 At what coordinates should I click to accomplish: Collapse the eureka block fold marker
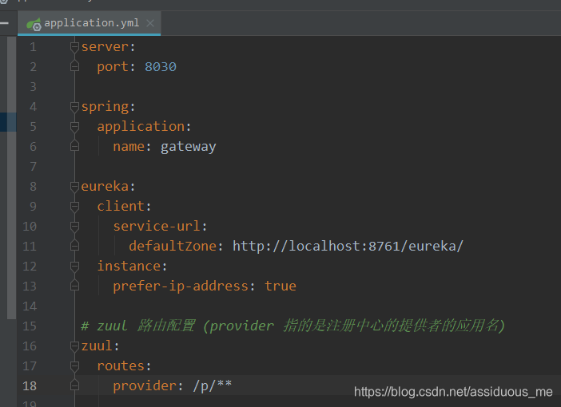click(x=74, y=186)
